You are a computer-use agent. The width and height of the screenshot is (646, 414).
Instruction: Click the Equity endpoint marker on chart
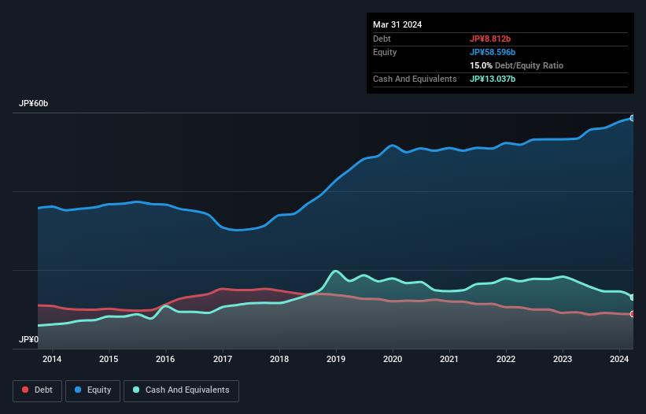pos(633,118)
